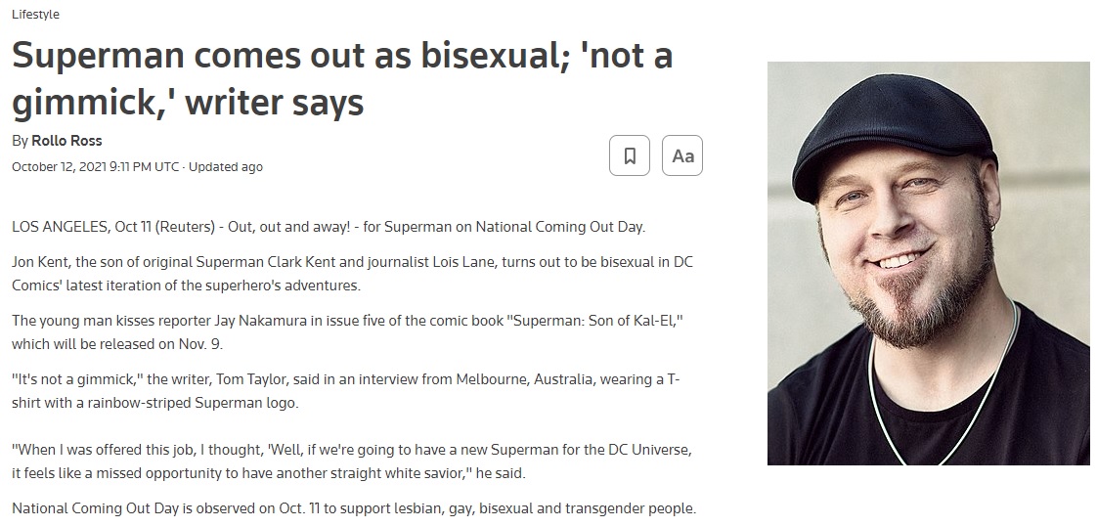The height and width of the screenshot is (527, 1097).
Task: Click the LOS ANGELES dateline paragraph
Action: [x=329, y=227]
